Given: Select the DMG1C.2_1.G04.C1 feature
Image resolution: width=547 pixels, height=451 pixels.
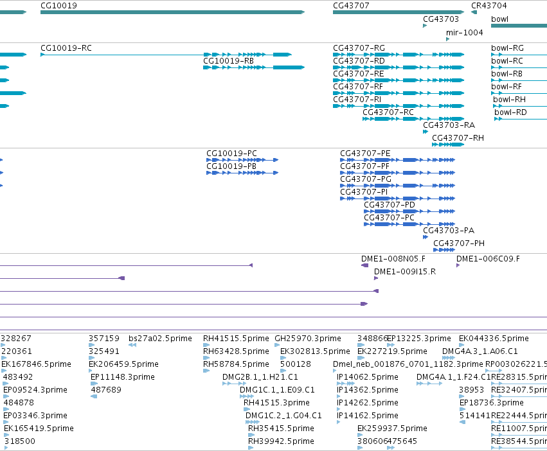Looking at the screenshot, I should click(x=253, y=422).
